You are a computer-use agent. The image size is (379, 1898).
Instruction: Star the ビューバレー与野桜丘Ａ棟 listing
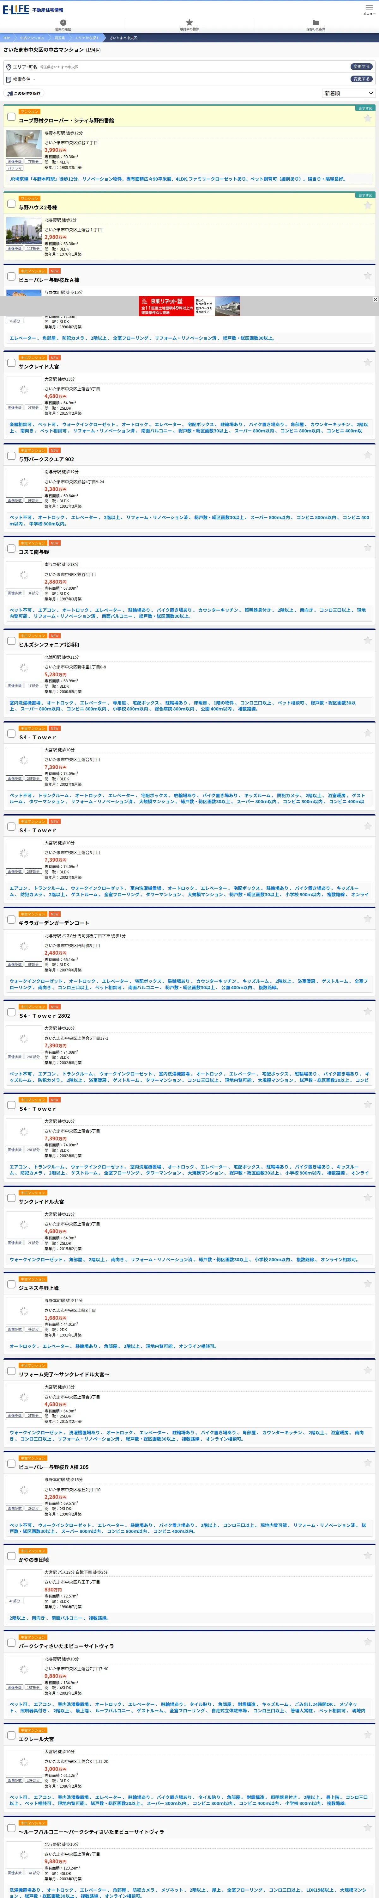point(367,276)
